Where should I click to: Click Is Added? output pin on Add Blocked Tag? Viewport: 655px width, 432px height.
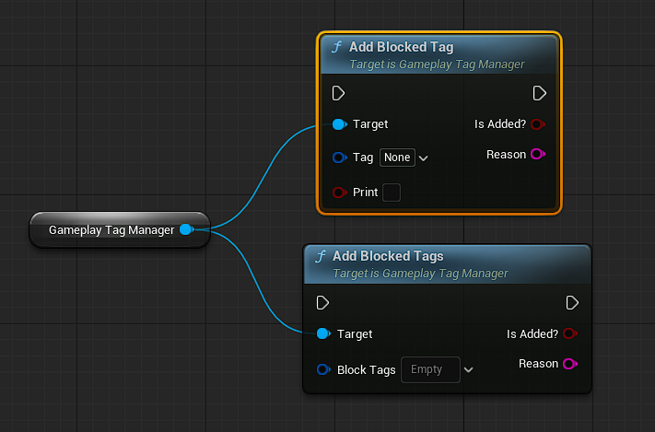click(x=538, y=124)
